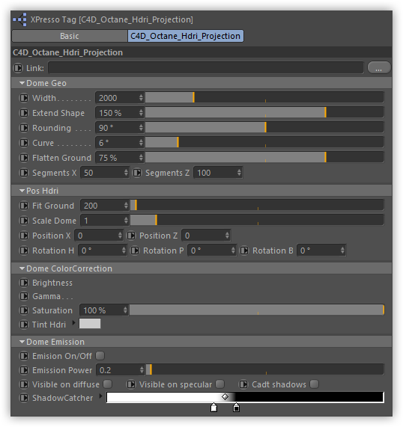Select the white ShadowCatcher gradient knot
The width and height of the screenshot is (403, 427).
pos(214,408)
